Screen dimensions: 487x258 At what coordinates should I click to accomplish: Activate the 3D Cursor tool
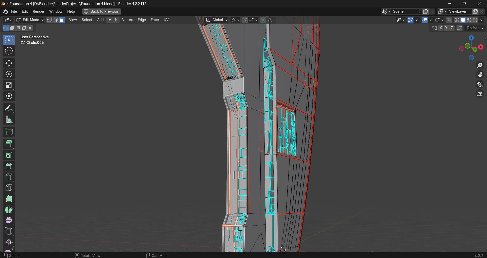pyautogui.click(x=9, y=51)
